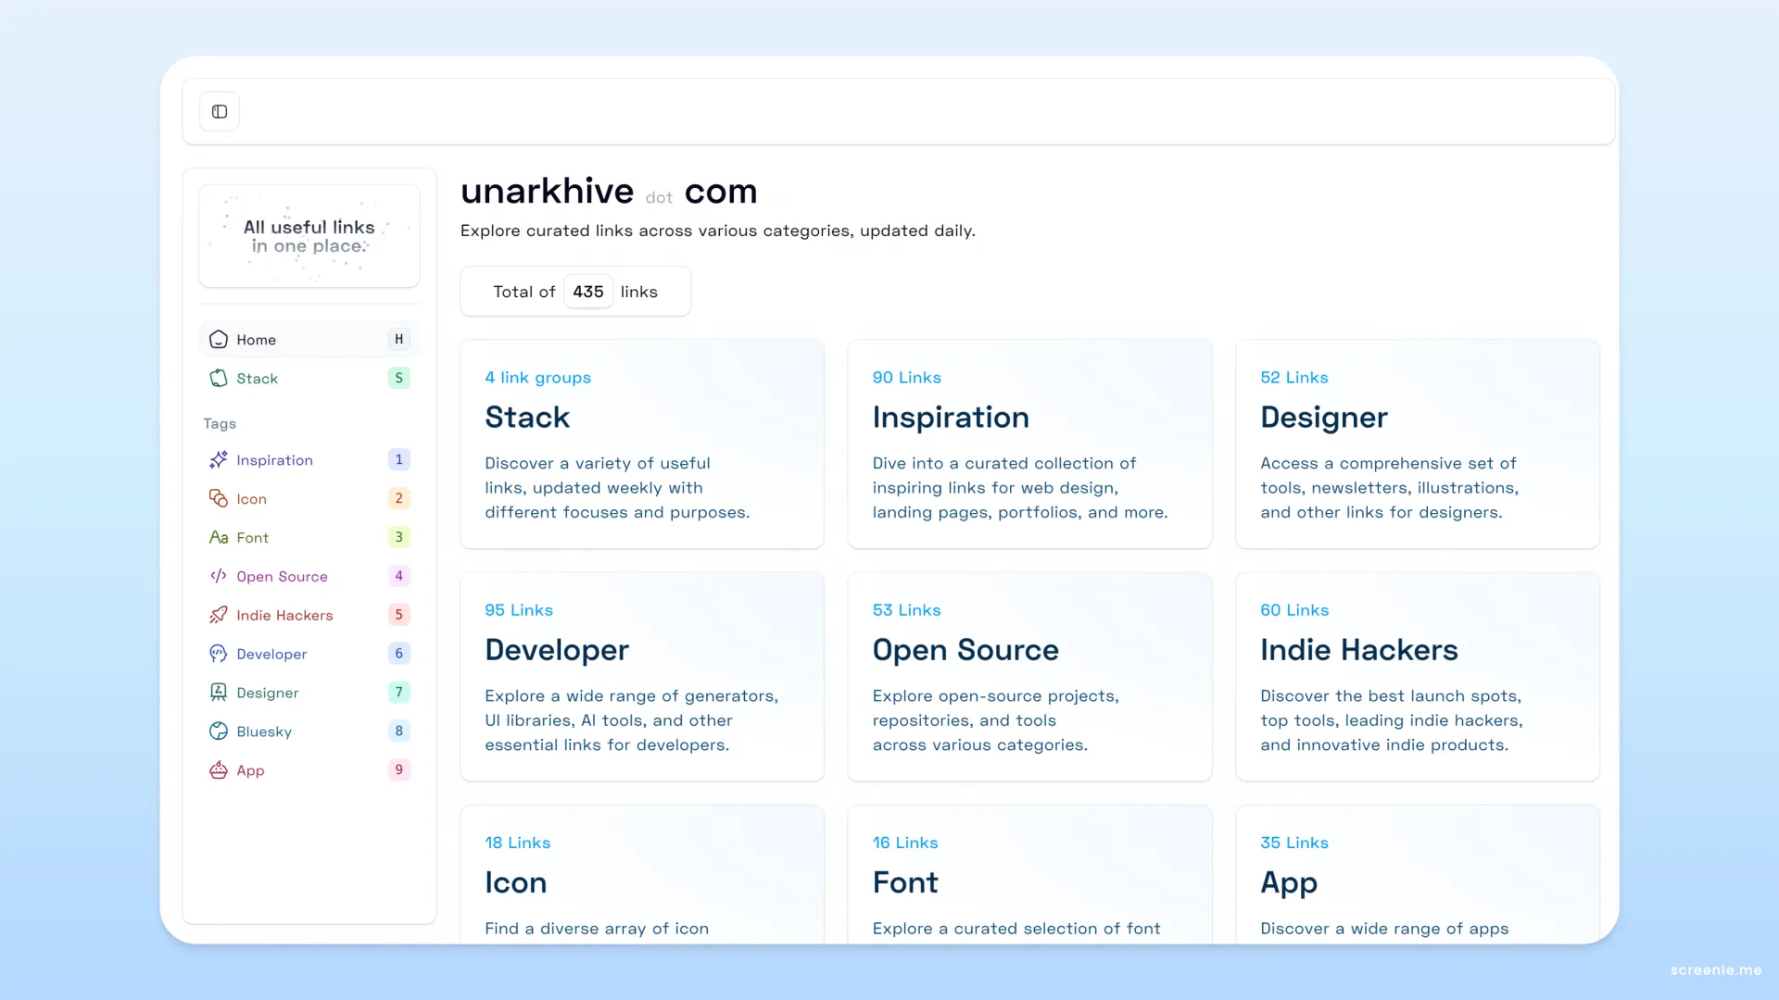Viewport: 1779px width, 1000px height.
Task: Click shortcut badge 2 beside Icon
Action: coord(399,499)
